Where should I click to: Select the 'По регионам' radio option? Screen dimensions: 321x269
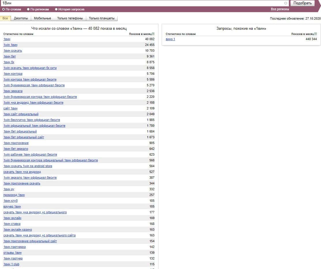28,9
